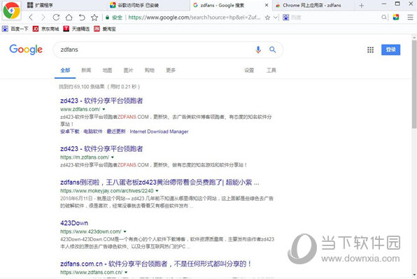Open first zd423 result for www.zdfans.com

[x=101, y=101]
